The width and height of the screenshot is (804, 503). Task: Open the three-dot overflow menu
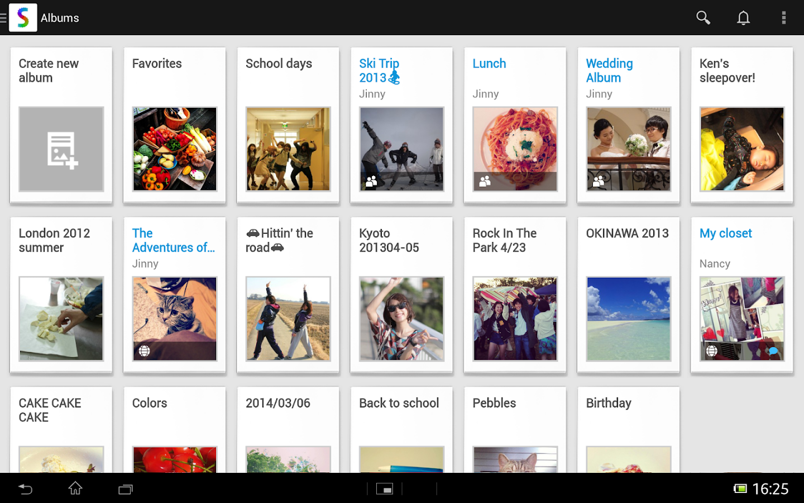coord(783,18)
